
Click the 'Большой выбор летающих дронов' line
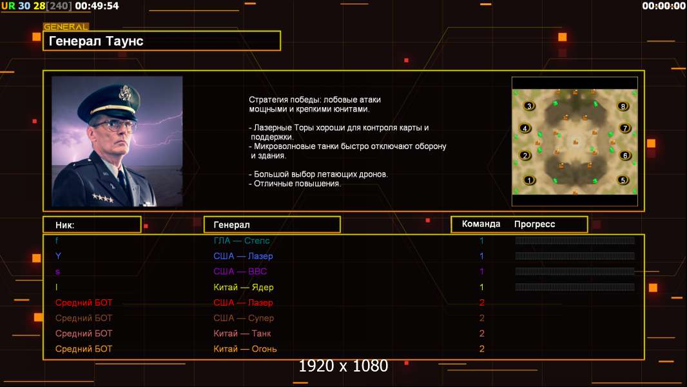tap(318, 174)
